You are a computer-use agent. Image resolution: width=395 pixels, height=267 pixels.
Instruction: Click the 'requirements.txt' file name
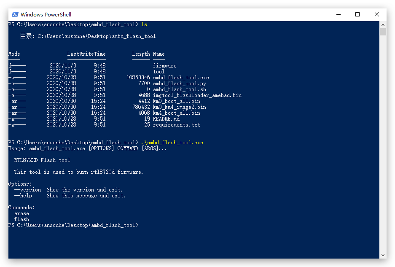pos(176,125)
